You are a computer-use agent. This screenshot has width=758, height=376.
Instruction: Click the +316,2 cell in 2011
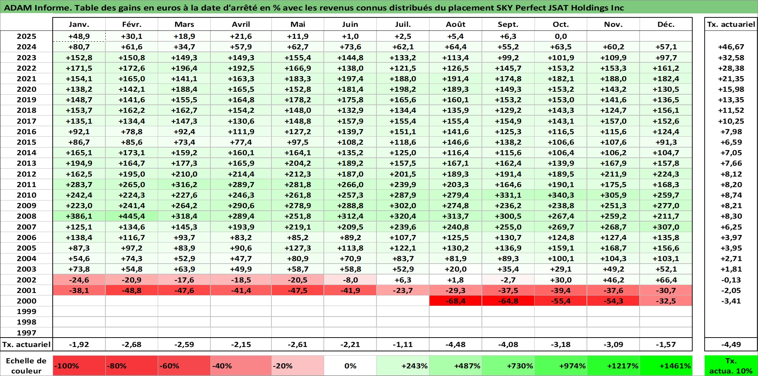[184, 185]
